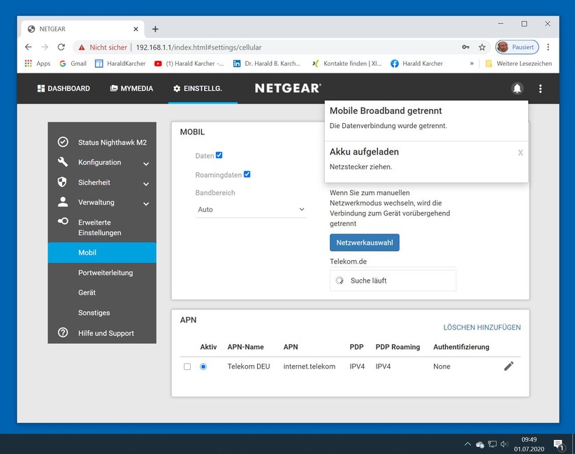Switch to the DASHBOARD tab
Image resolution: width=575 pixels, height=454 pixels.
(x=64, y=89)
